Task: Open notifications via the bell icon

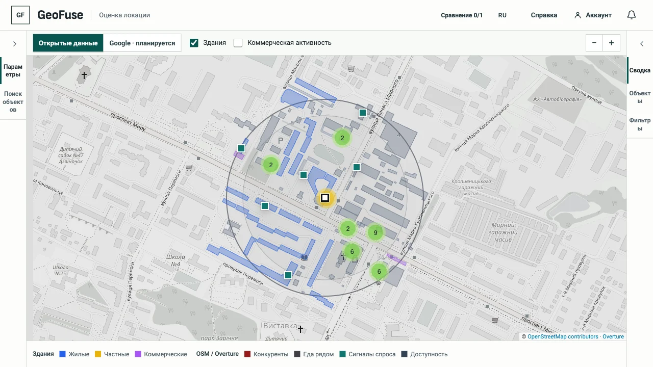Action: click(632, 15)
